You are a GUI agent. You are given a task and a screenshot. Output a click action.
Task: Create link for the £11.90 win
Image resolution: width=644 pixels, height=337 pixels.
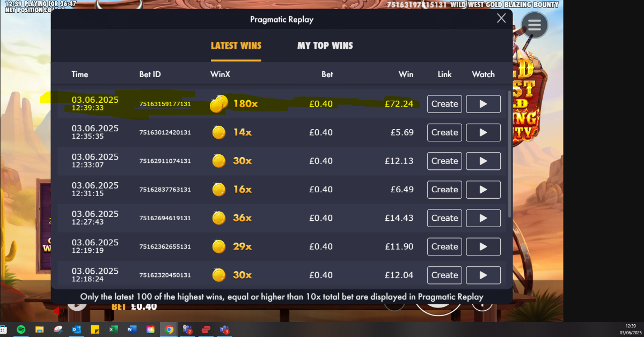click(444, 246)
